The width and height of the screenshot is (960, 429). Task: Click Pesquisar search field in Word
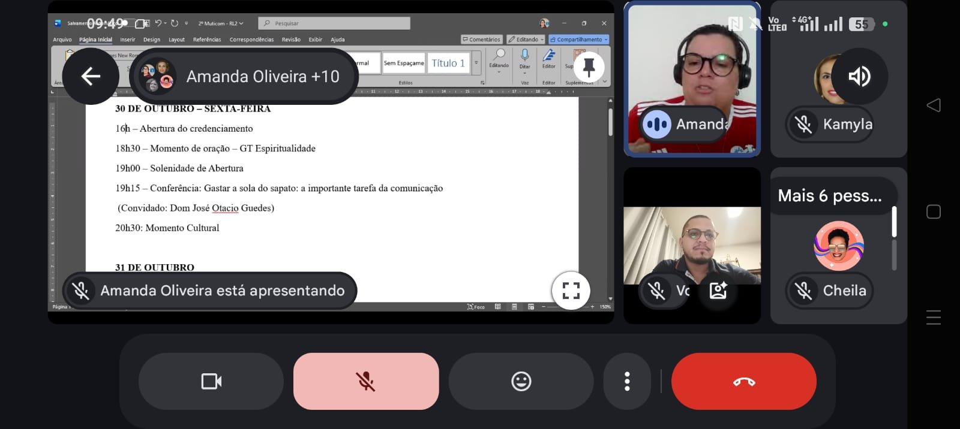334,23
